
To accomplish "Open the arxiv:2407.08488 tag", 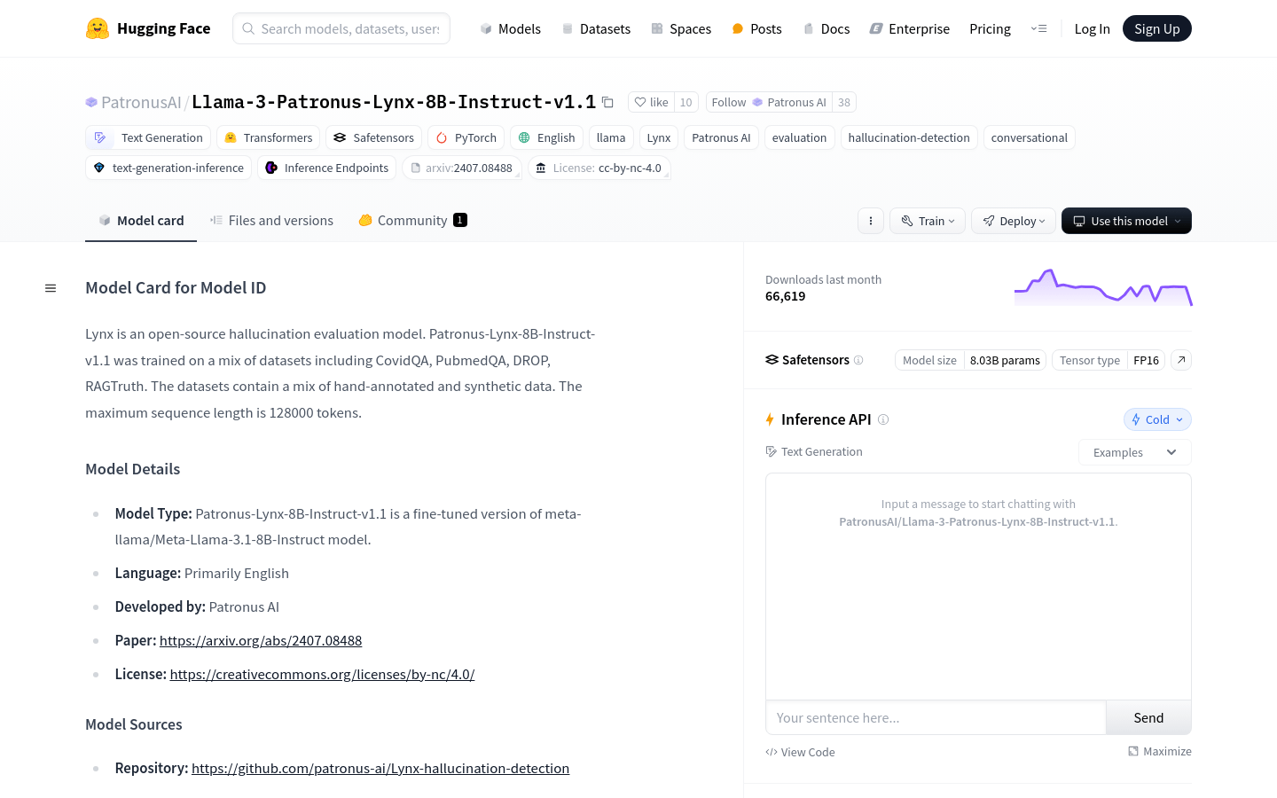I will point(462,168).
